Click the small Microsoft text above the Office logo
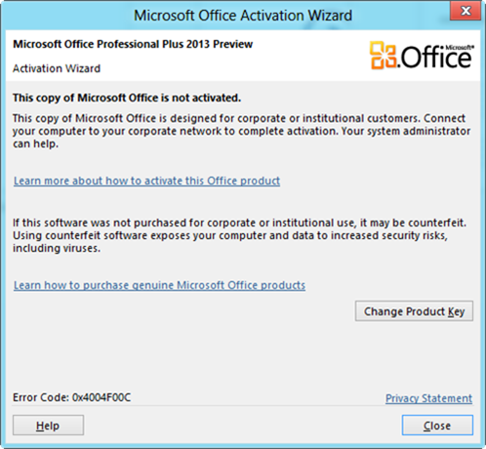 click(460, 48)
